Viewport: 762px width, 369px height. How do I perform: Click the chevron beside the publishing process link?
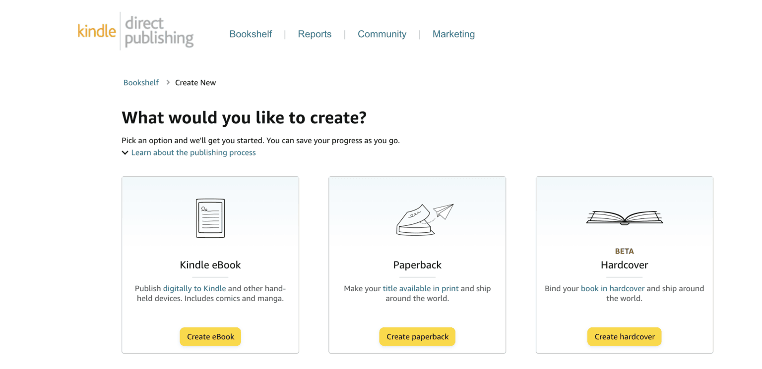pos(125,153)
